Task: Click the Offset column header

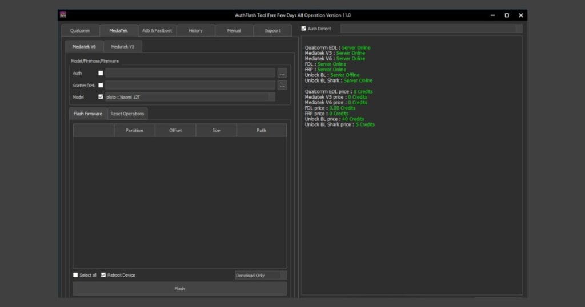Action: (x=175, y=131)
